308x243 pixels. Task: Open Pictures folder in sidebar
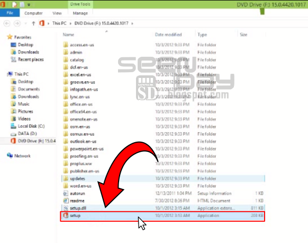(x=25, y=111)
